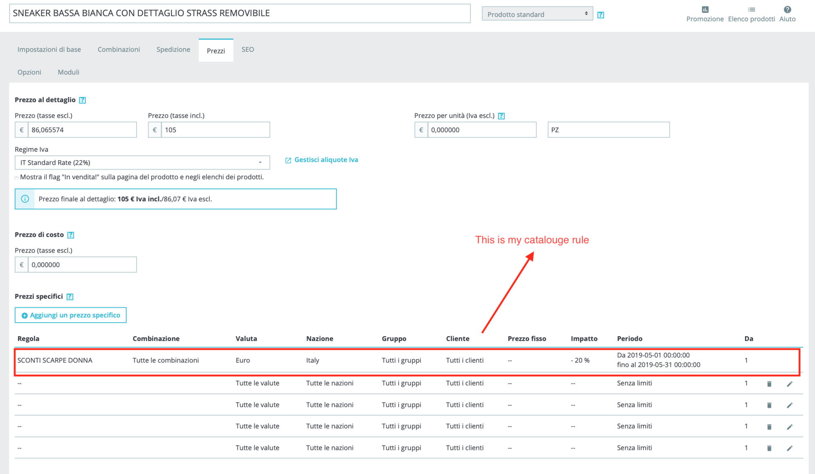815x474 pixels.
Task: Click the Promozione chart icon
Action: [x=705, y=10]
